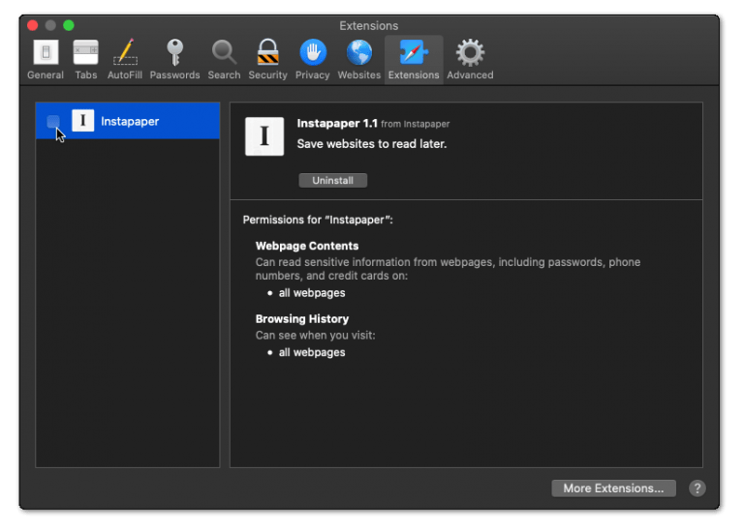Open the Search magnifier pane

pos(224,60)
